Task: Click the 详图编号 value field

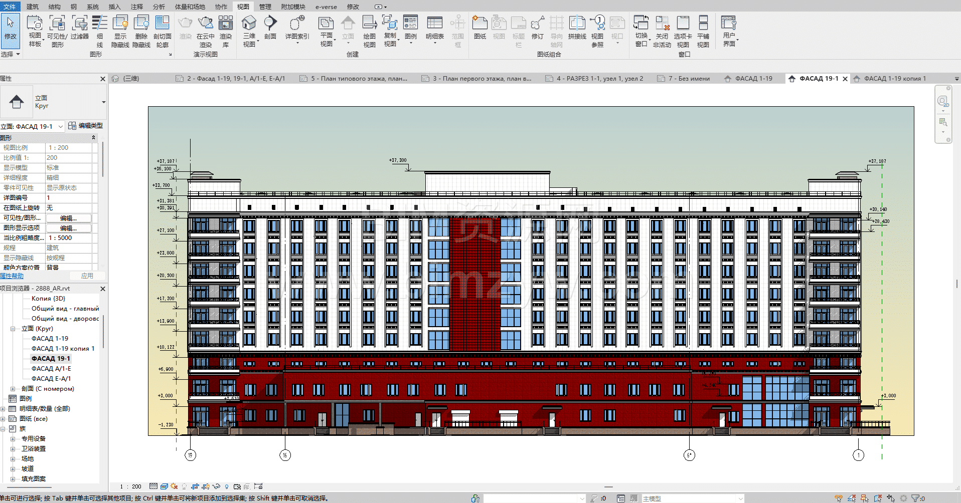Action: coord(69,198)
